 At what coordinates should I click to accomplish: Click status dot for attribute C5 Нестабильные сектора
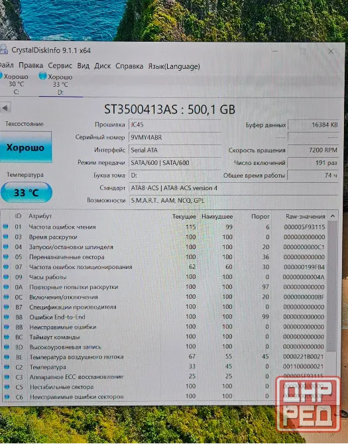coord(7,387)
